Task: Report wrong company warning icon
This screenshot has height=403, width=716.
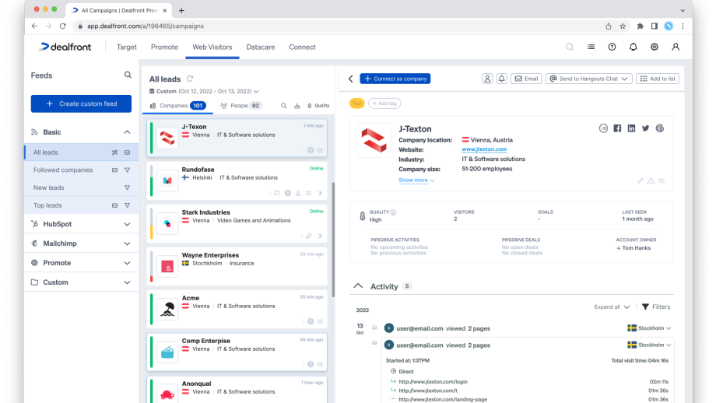Action: (x=651, y=180)
